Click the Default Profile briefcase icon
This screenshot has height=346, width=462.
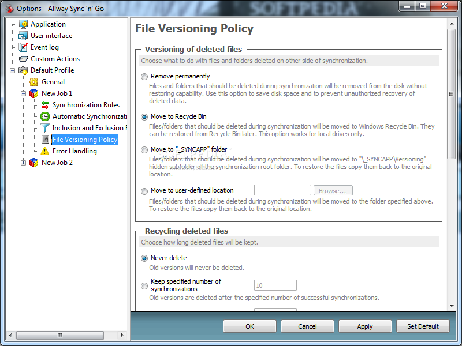pos(23,70)
